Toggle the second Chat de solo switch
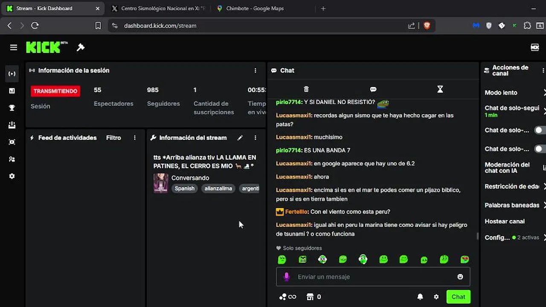This screenshot has width=546, height=307. click(x=540, y=149)
